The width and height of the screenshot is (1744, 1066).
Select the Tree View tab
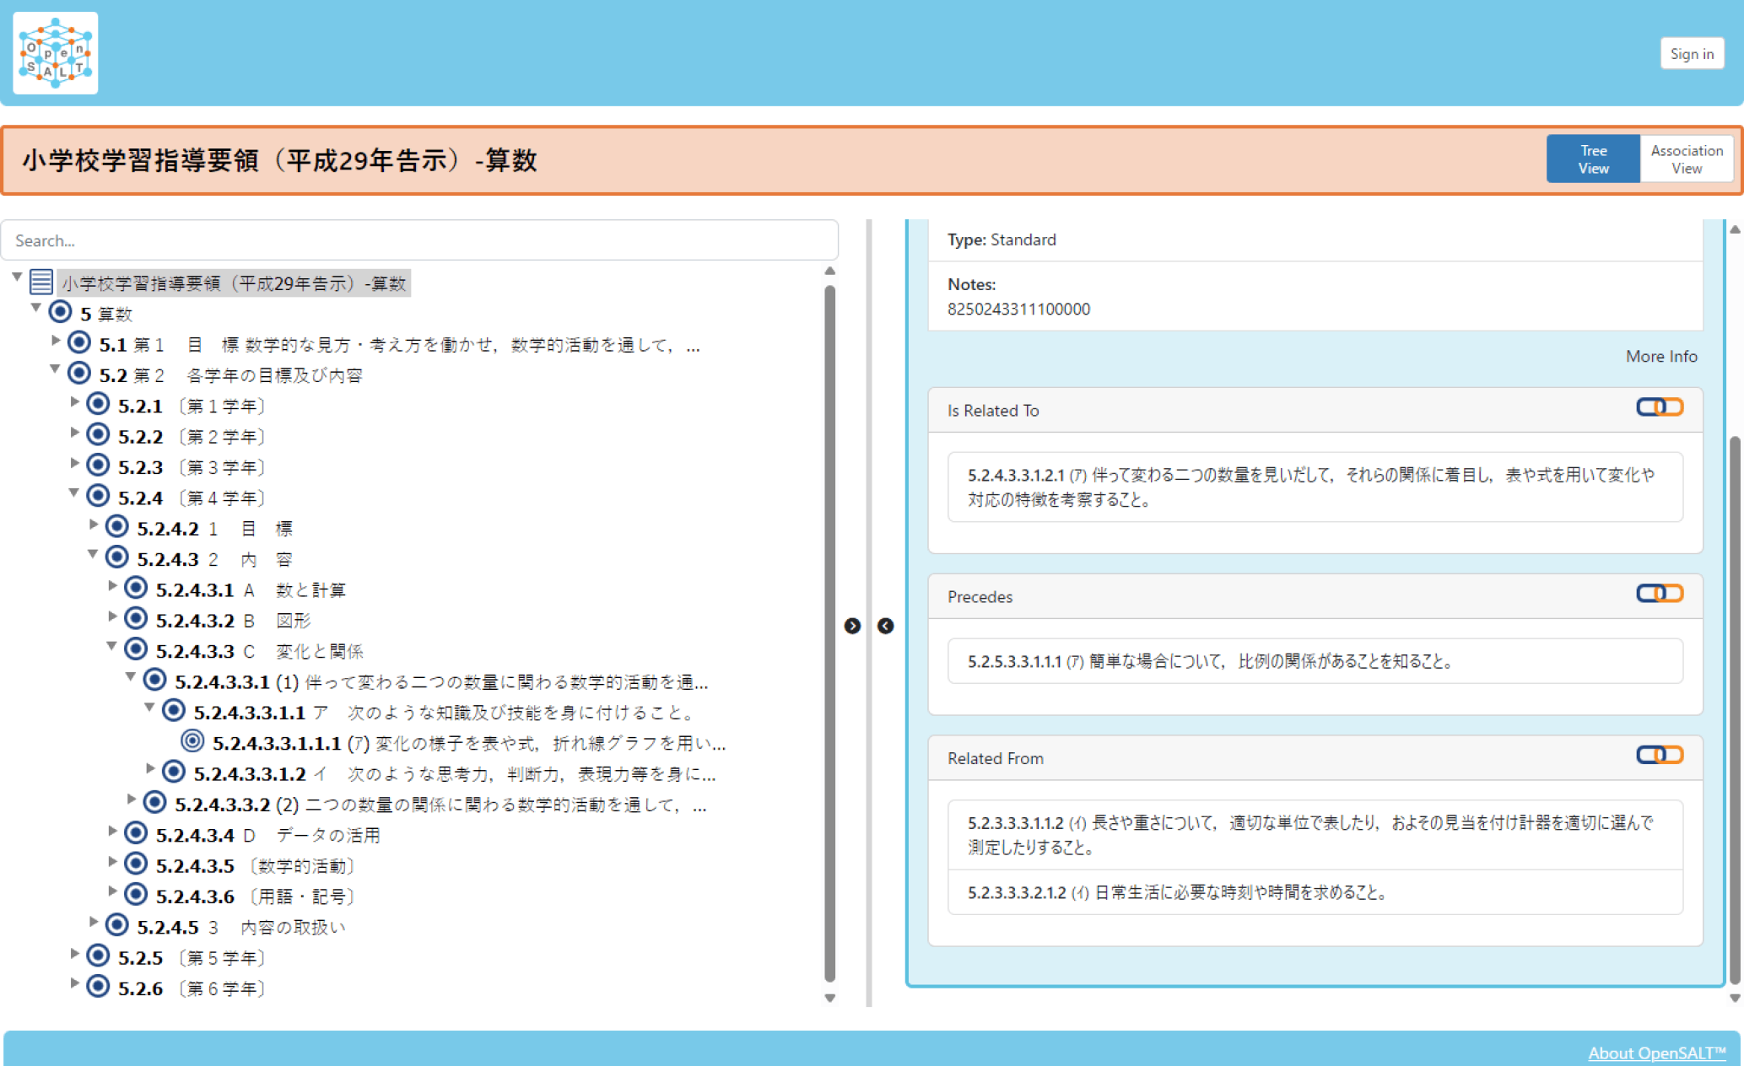click(1593, 158)
